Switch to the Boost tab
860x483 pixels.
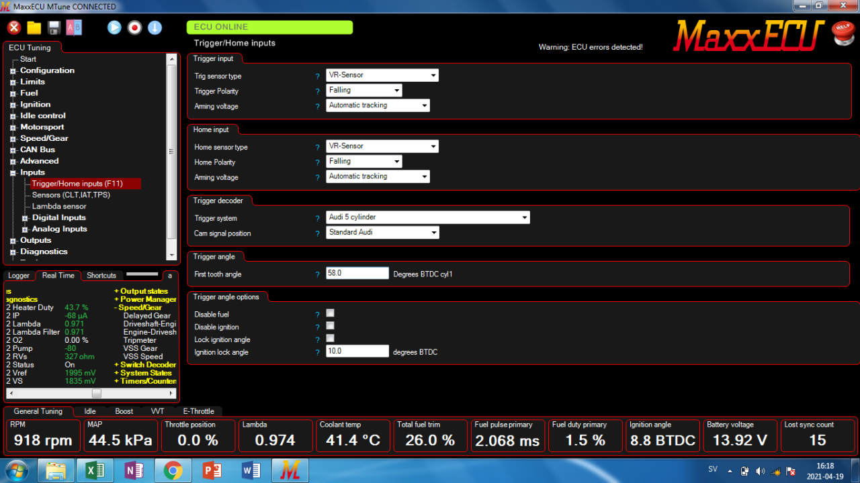pyautogui.click(x=124, y=411)
